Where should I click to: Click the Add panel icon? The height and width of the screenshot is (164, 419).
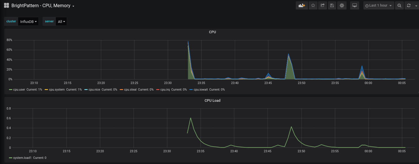point(302,5)
